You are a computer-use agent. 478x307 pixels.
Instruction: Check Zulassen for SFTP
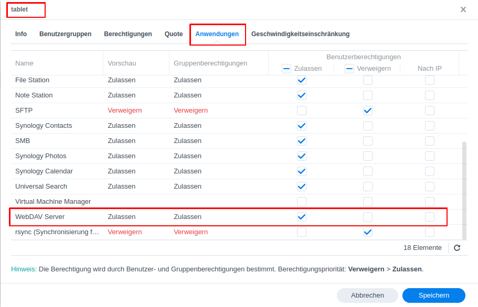302,111
